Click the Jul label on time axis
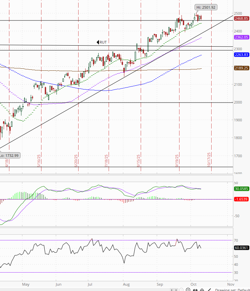250x291 pixels. click(x=90, y=284)
